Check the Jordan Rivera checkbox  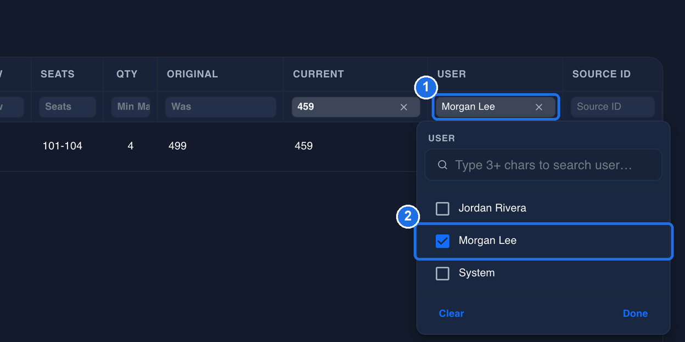click(442, 208)
